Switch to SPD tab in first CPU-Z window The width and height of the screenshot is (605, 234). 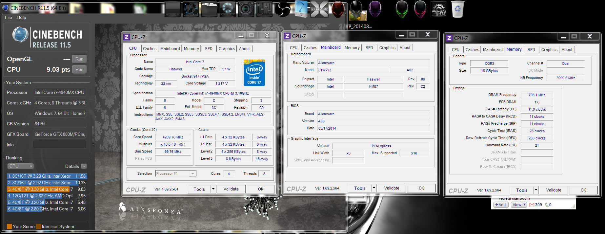[x=209, y=48]
